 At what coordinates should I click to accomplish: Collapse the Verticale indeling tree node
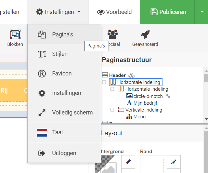point(112,110)
